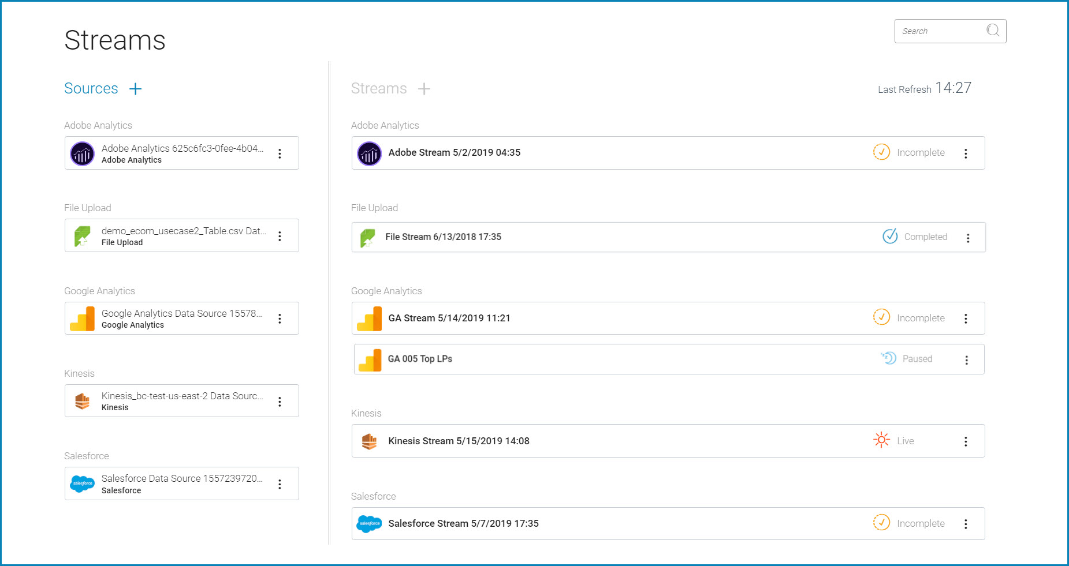Click Google Analytics source bar icon
The image size is (1069, 566).
(x=82, y=318)
